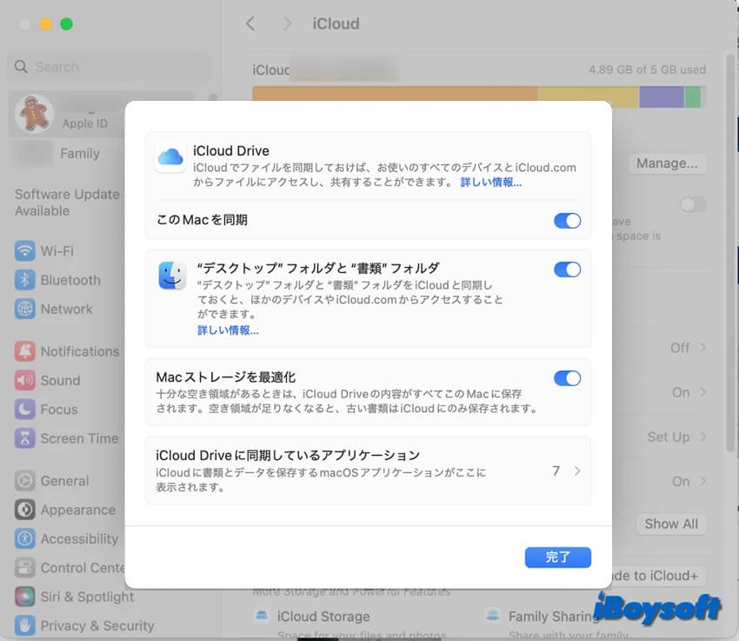Click the Family Sharing icon at bottom

492,615
